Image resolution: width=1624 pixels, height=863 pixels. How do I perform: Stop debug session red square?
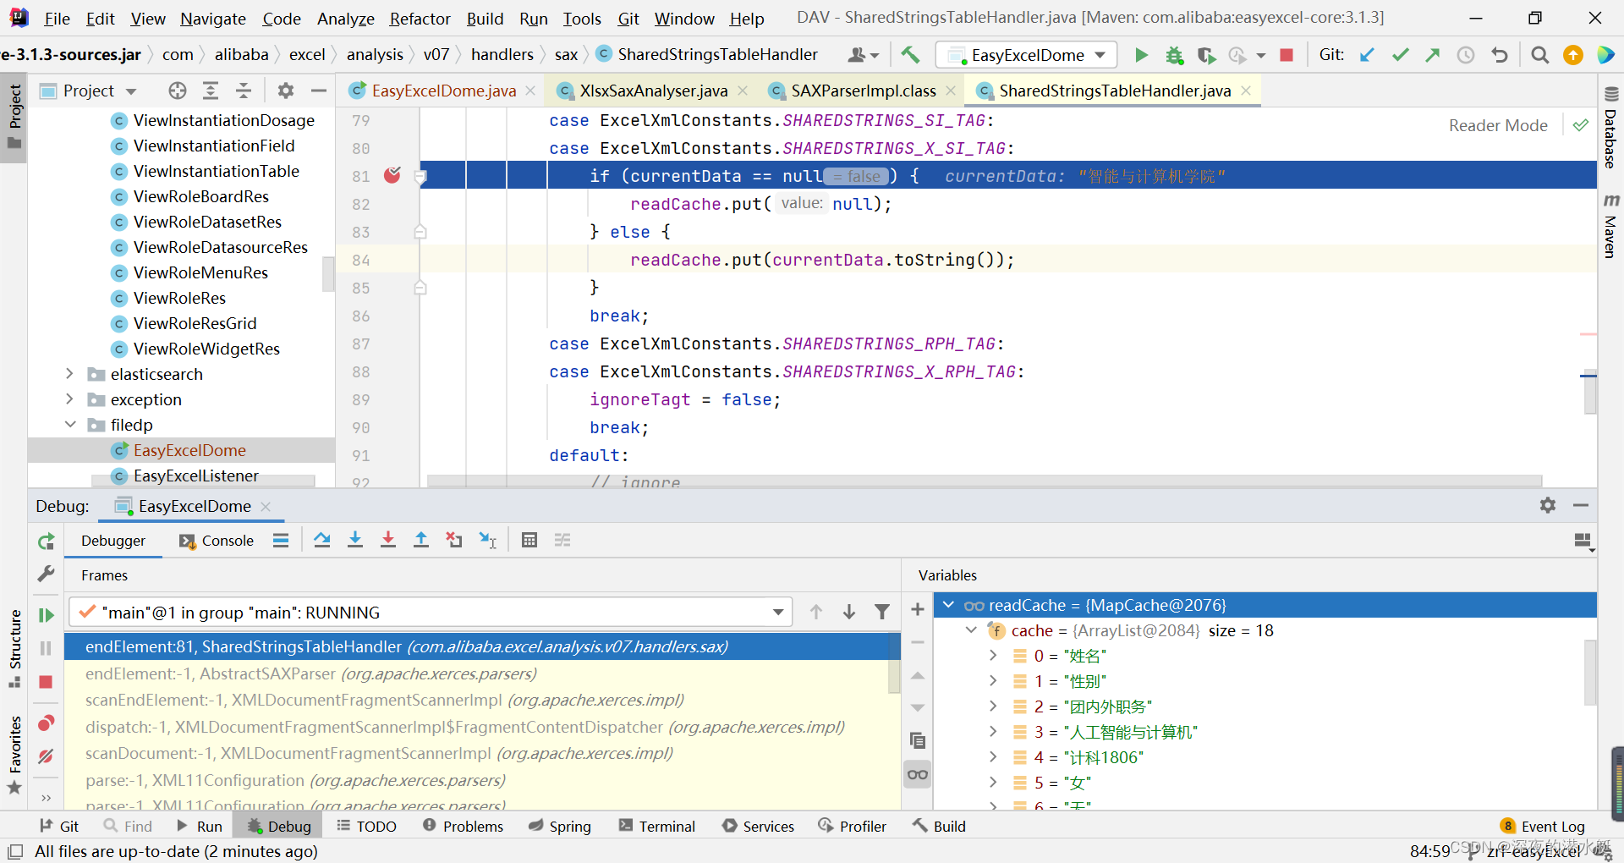point(47,682)
